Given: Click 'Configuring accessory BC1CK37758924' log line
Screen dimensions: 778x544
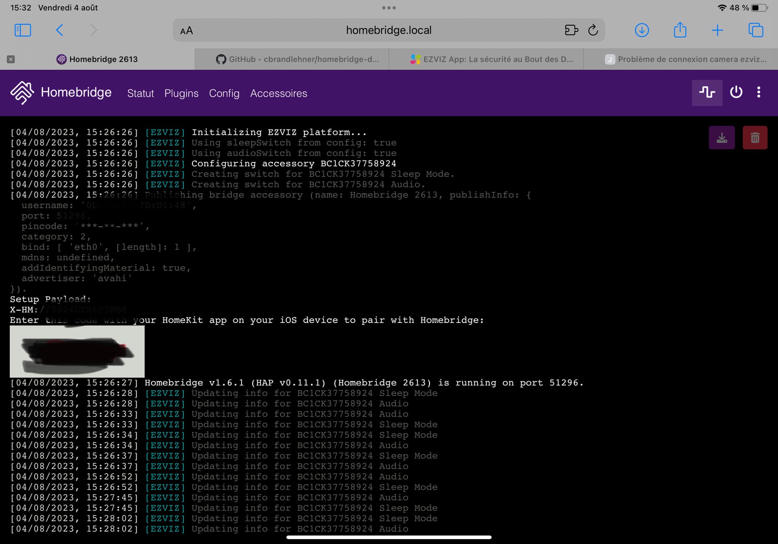Looking at the screenshot, I should point(203,163).
